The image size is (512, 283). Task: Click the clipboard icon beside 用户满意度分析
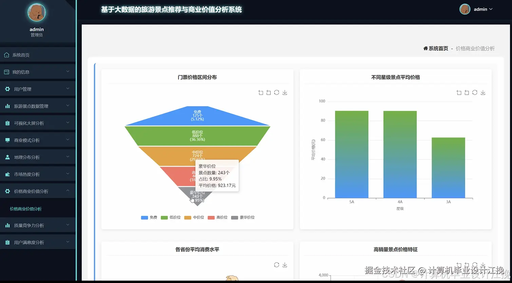(x=7, y=242)
